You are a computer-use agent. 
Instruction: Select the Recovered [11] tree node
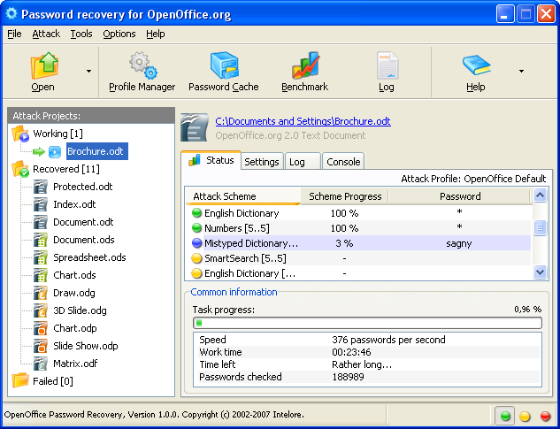tap(66, 169)
